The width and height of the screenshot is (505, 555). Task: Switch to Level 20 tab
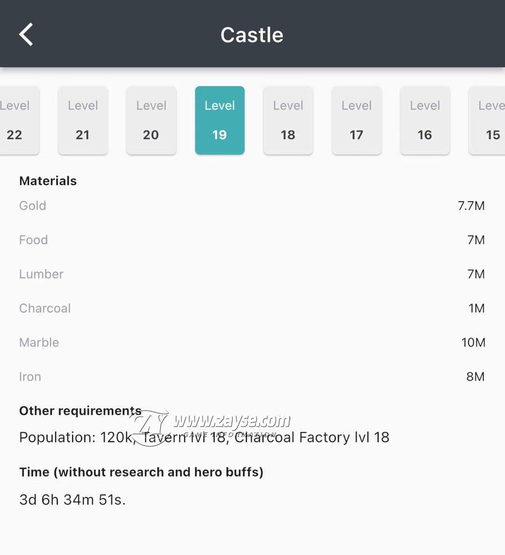(151, 121)
